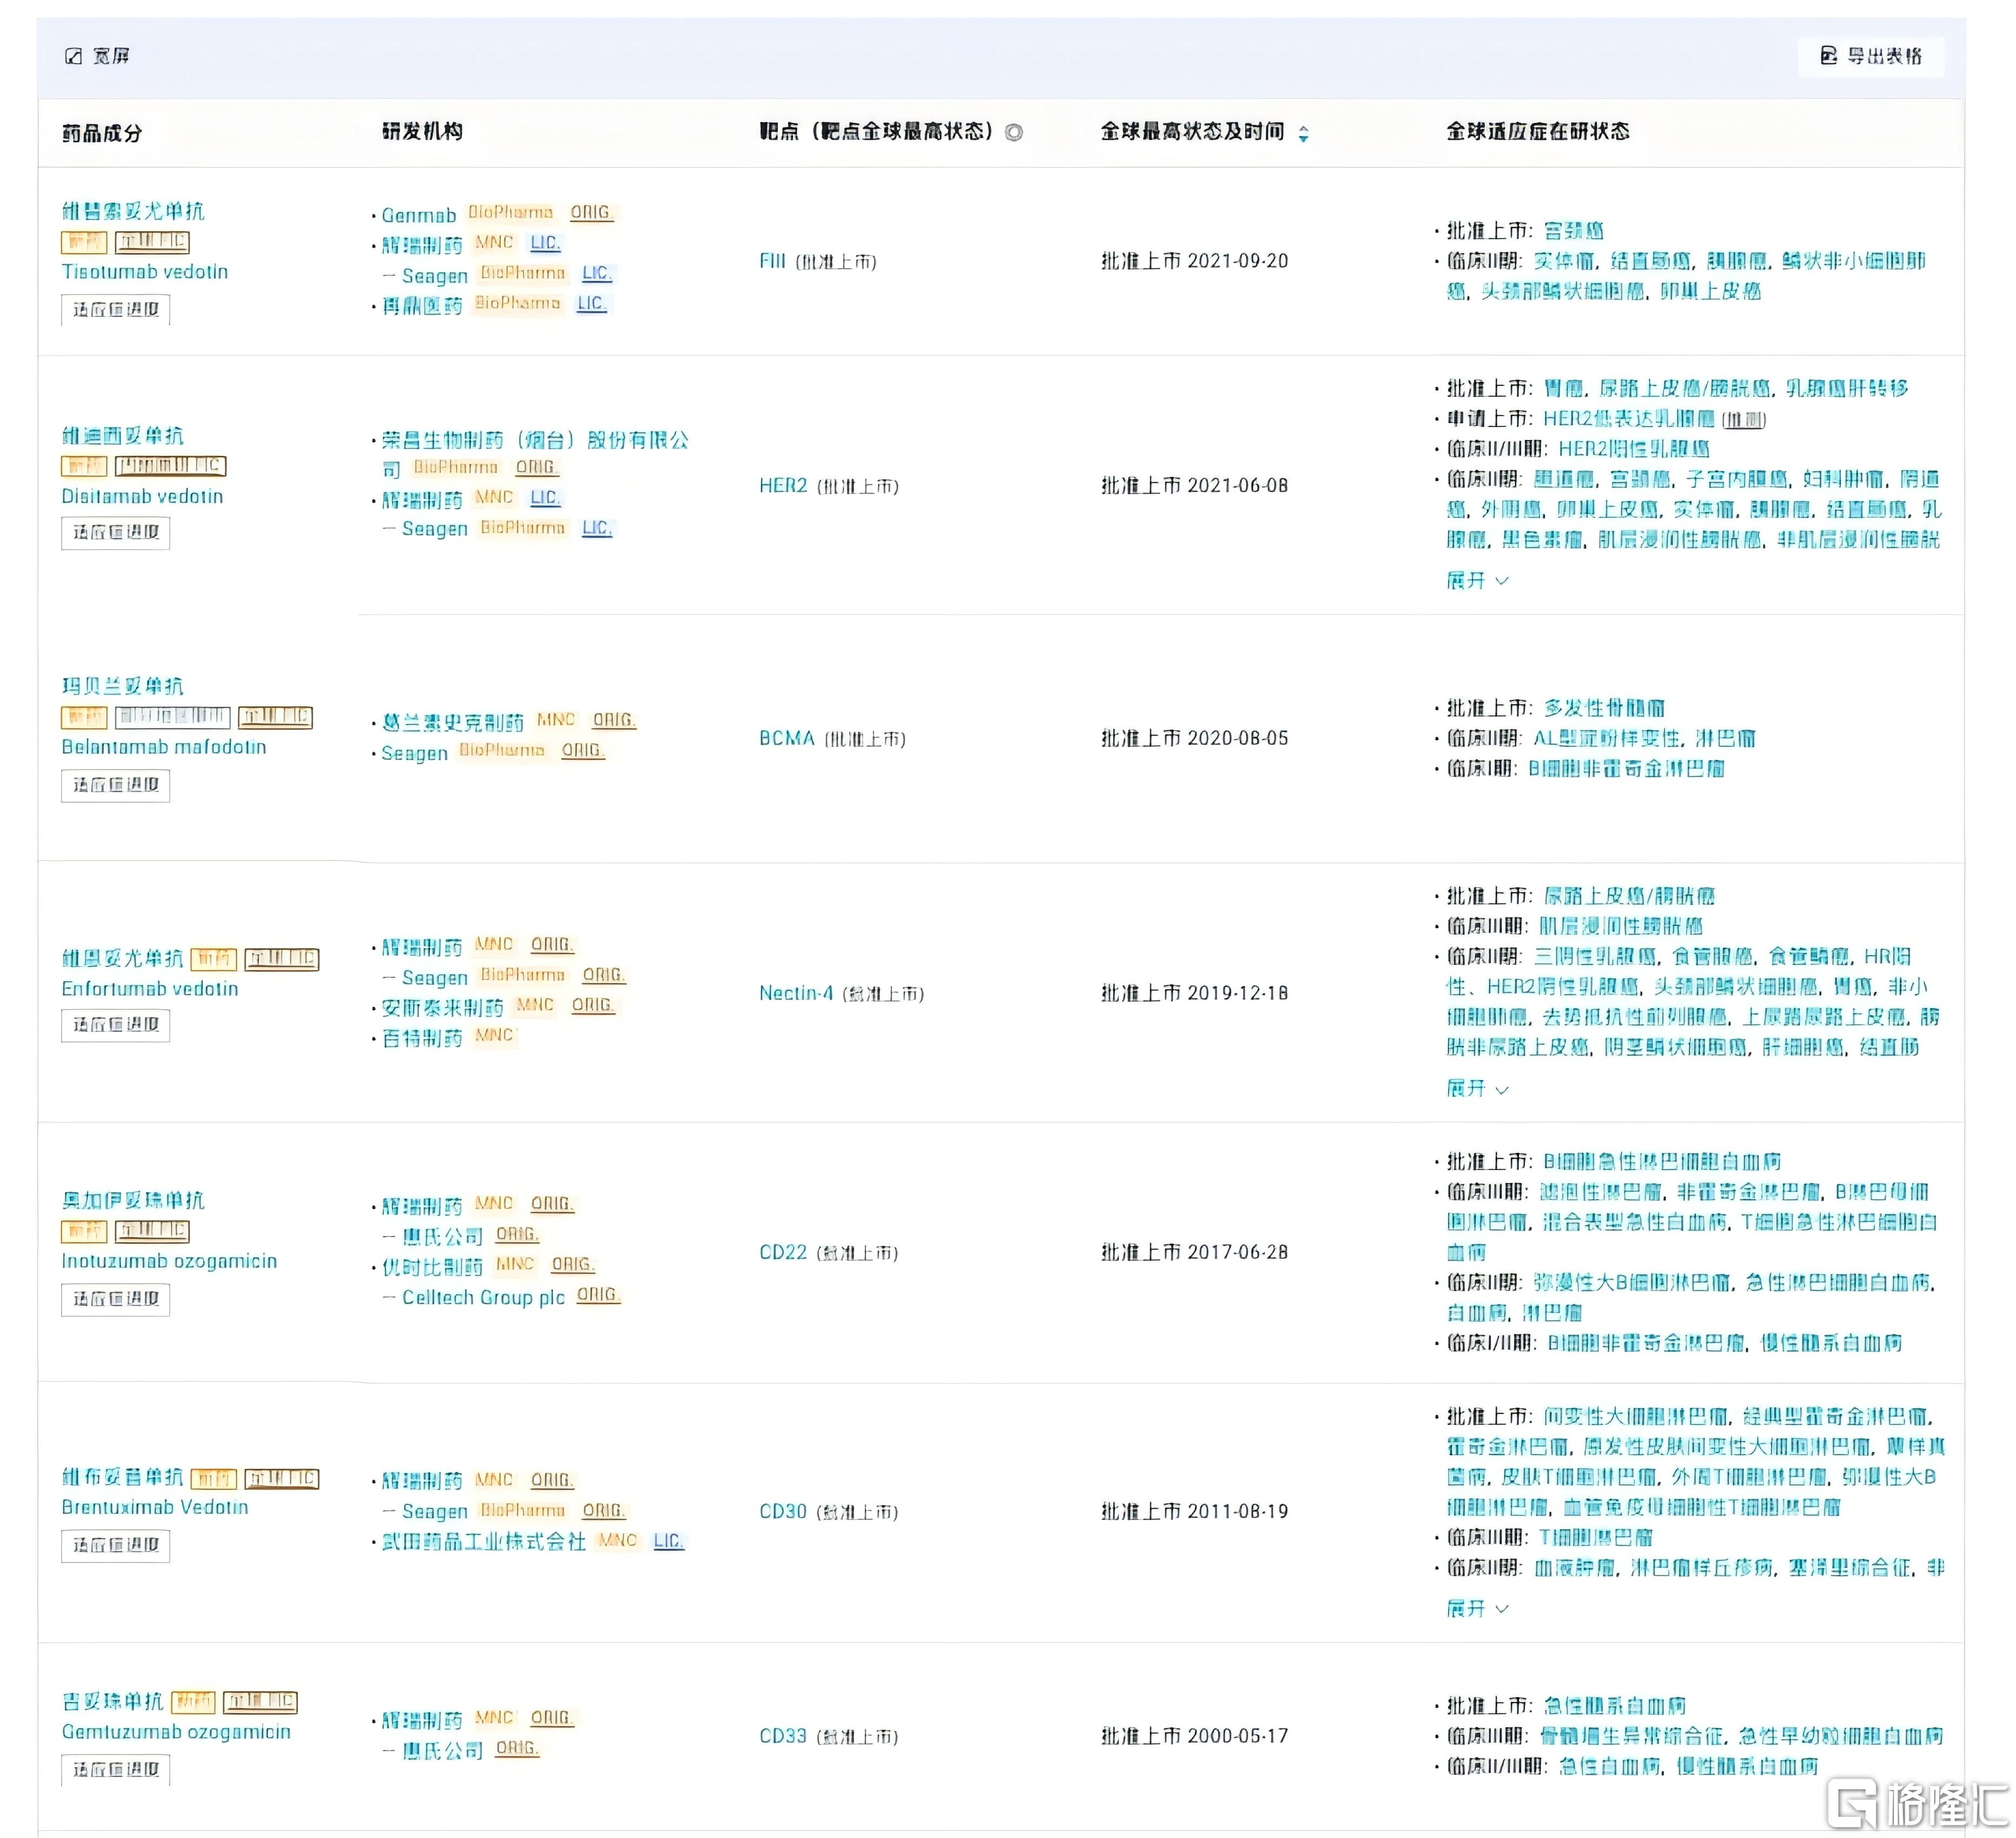Click indication progress button under Belantamab mafodotin
Viewport: 2016px width, 1838px height.
coord(116,787)
